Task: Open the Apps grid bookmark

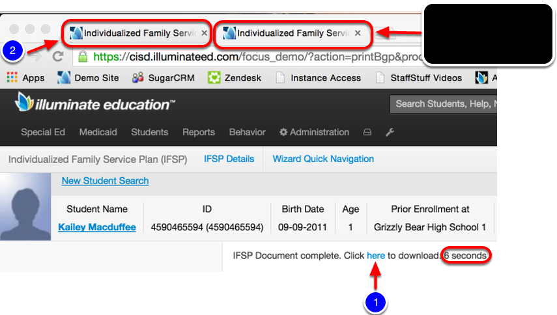Action: click(26, 77)
